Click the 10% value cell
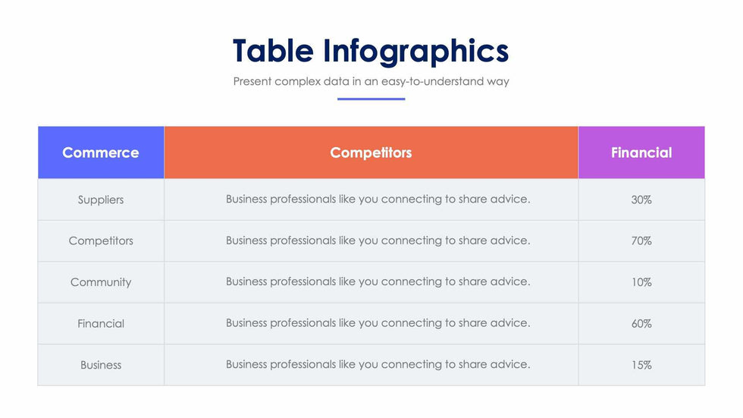This screenshot has height=418, width=743. pos(641,282)
